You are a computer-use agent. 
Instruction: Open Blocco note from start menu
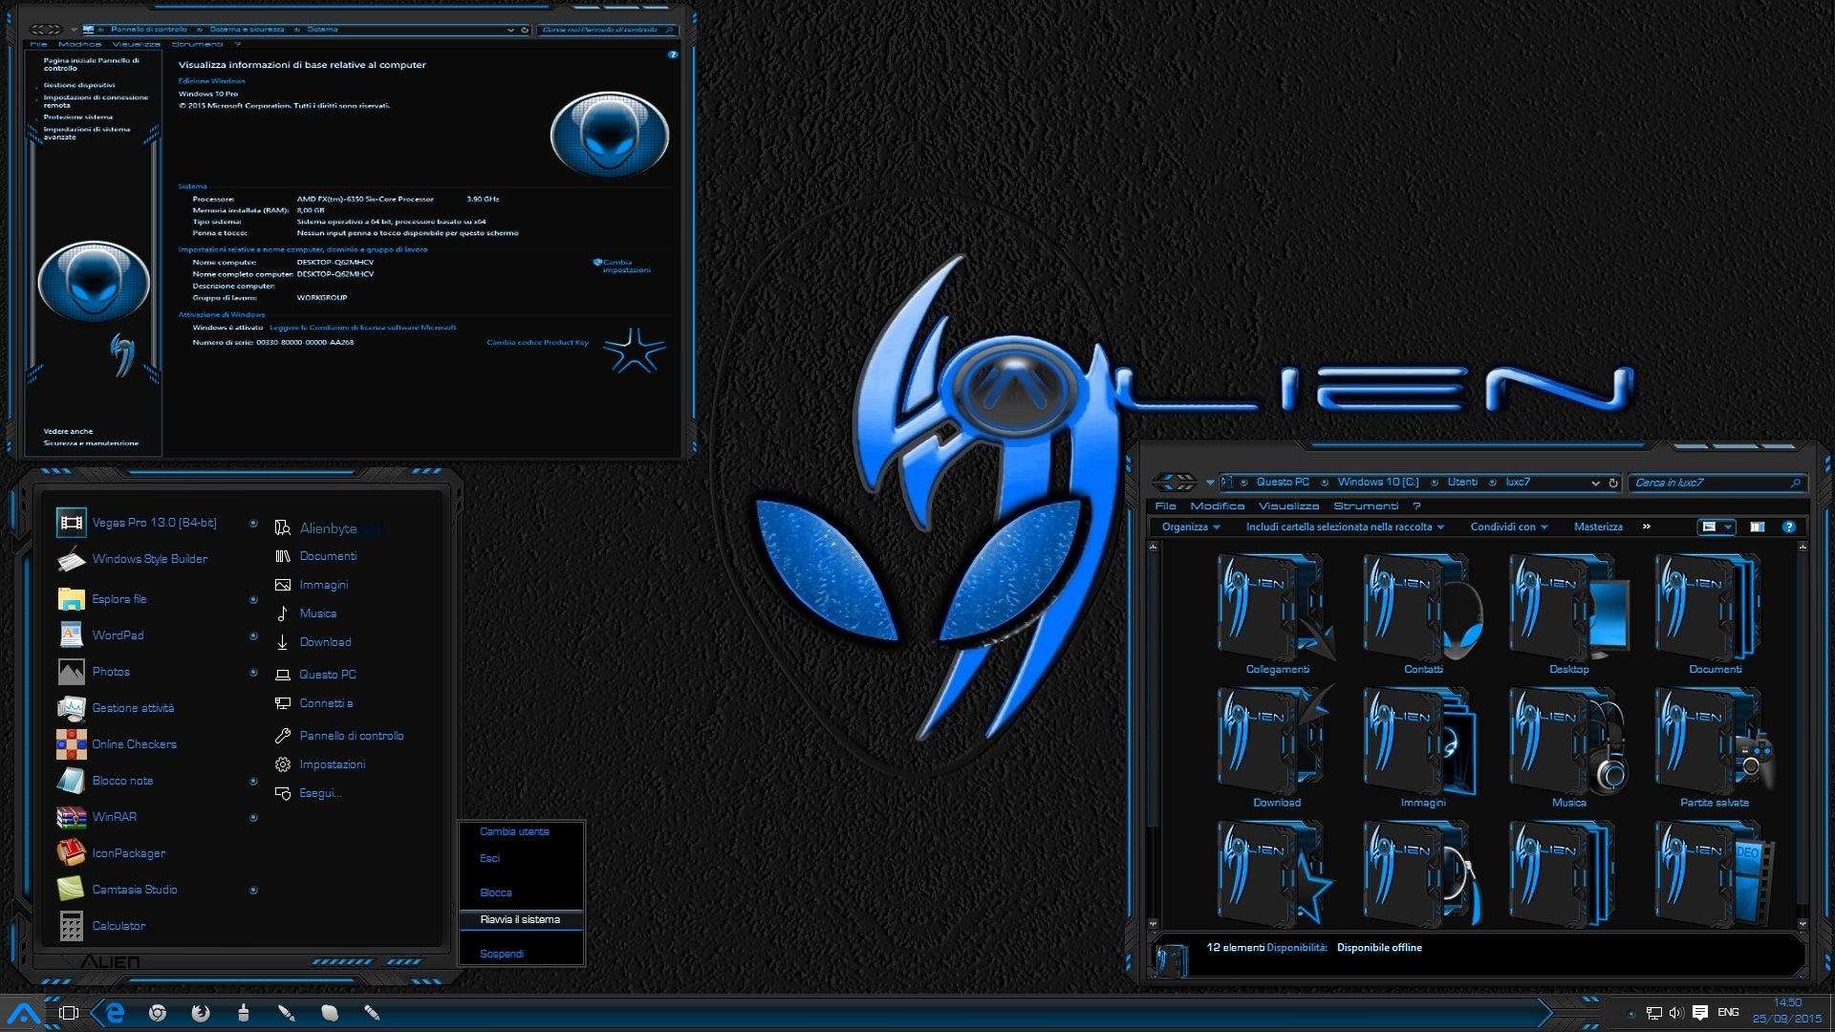[x=122, y=781]
